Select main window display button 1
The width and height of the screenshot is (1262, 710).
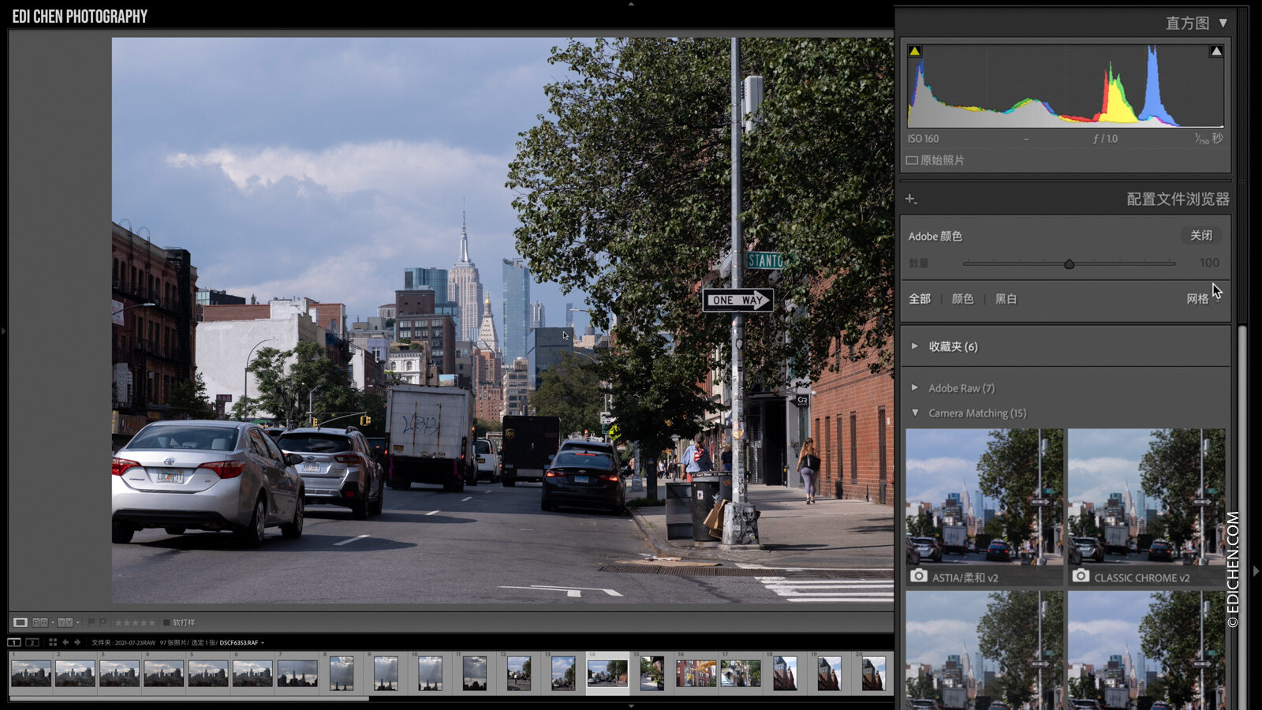tap(14, 642)
